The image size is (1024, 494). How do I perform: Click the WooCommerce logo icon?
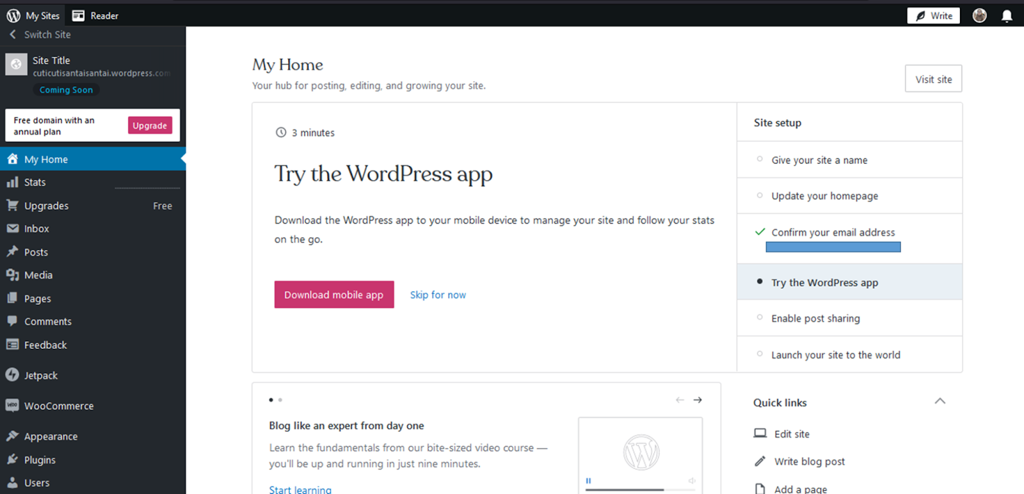click(12, 406)
